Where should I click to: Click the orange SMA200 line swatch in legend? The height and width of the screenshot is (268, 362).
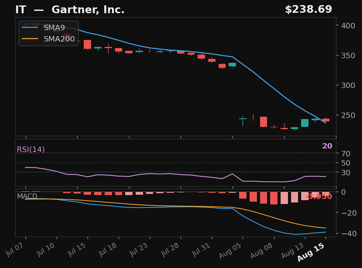click(x=30, y=38)
